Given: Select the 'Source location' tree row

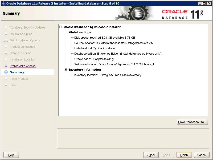Looking at the screenshot, I should (x=114, y=43).
